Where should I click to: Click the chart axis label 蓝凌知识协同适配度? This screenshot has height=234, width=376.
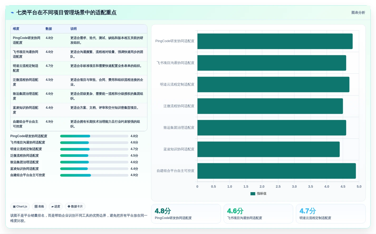pos(179,149)
